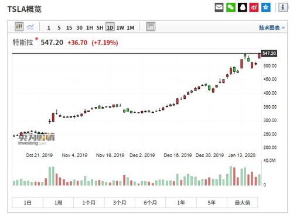Select the 1D interval button
This screenshot has width=293, height=218.
click(x=110, y=27)
